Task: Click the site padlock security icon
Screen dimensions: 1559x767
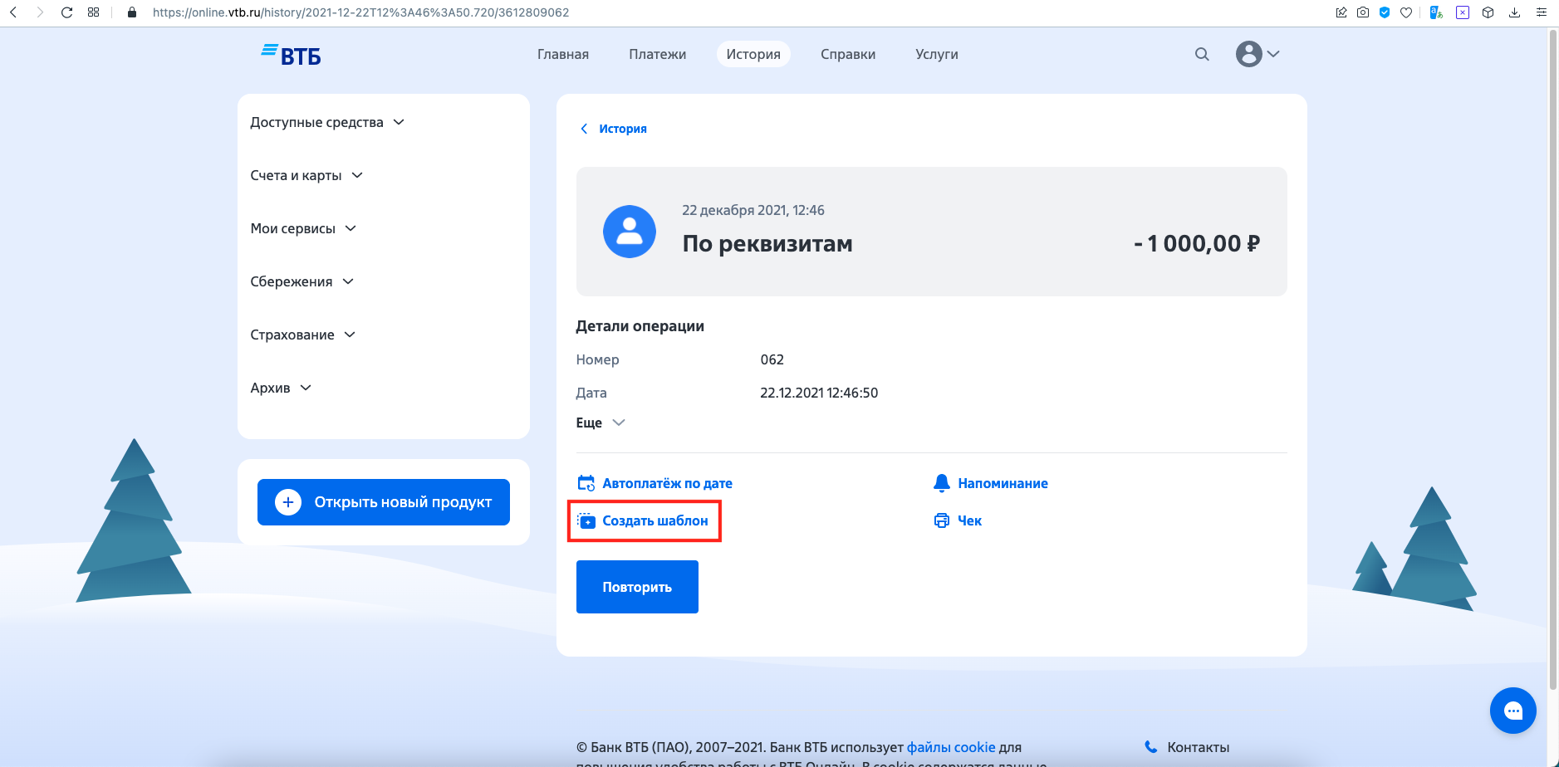Action: pyautogui.click(x=131, y=12)
